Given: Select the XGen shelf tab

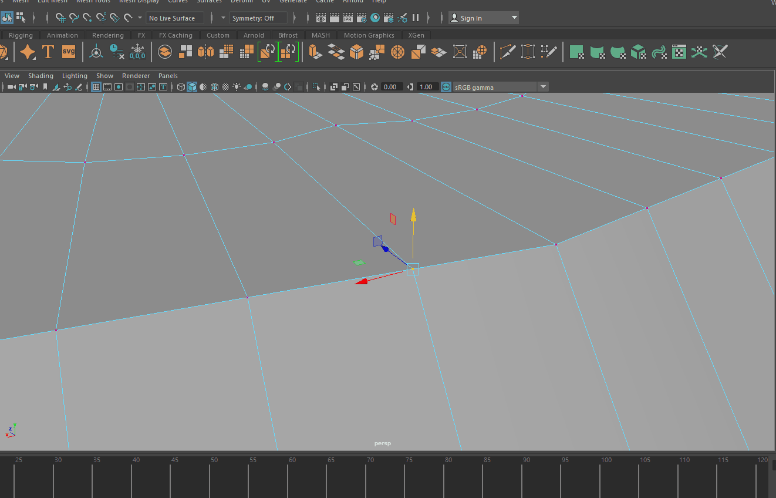Looking at the screenshot, I should pyautogui.click(x=416, y=35).
